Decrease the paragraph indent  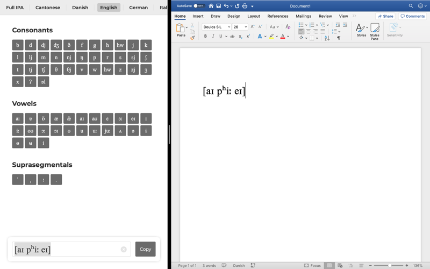click(x=338, y=25)
